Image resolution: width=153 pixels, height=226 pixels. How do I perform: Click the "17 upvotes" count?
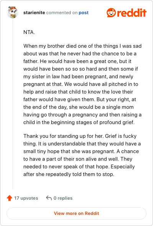tap(26, 198)
